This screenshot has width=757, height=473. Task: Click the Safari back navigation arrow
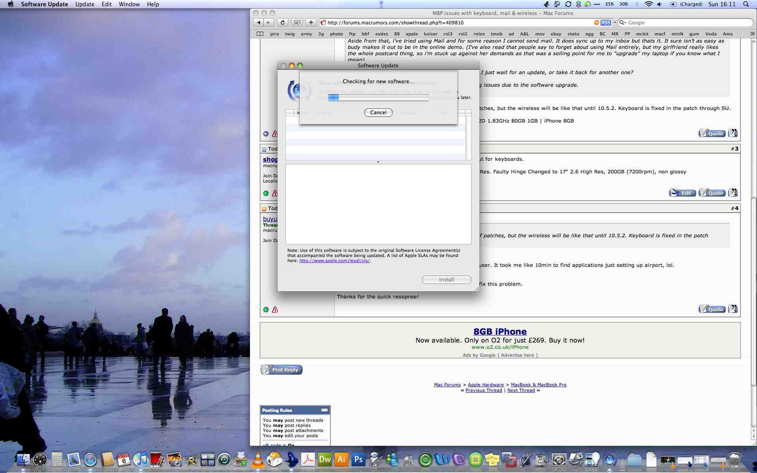(x=258, y=22)
